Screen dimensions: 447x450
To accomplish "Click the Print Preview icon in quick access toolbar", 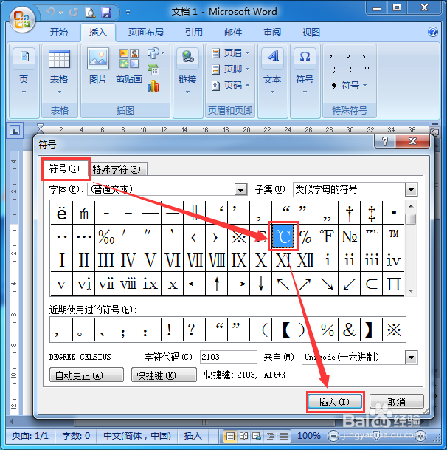I will coord(90,13).
